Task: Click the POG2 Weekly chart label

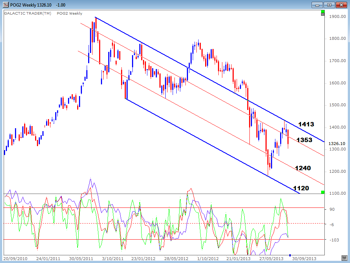Action: [69, 14]
